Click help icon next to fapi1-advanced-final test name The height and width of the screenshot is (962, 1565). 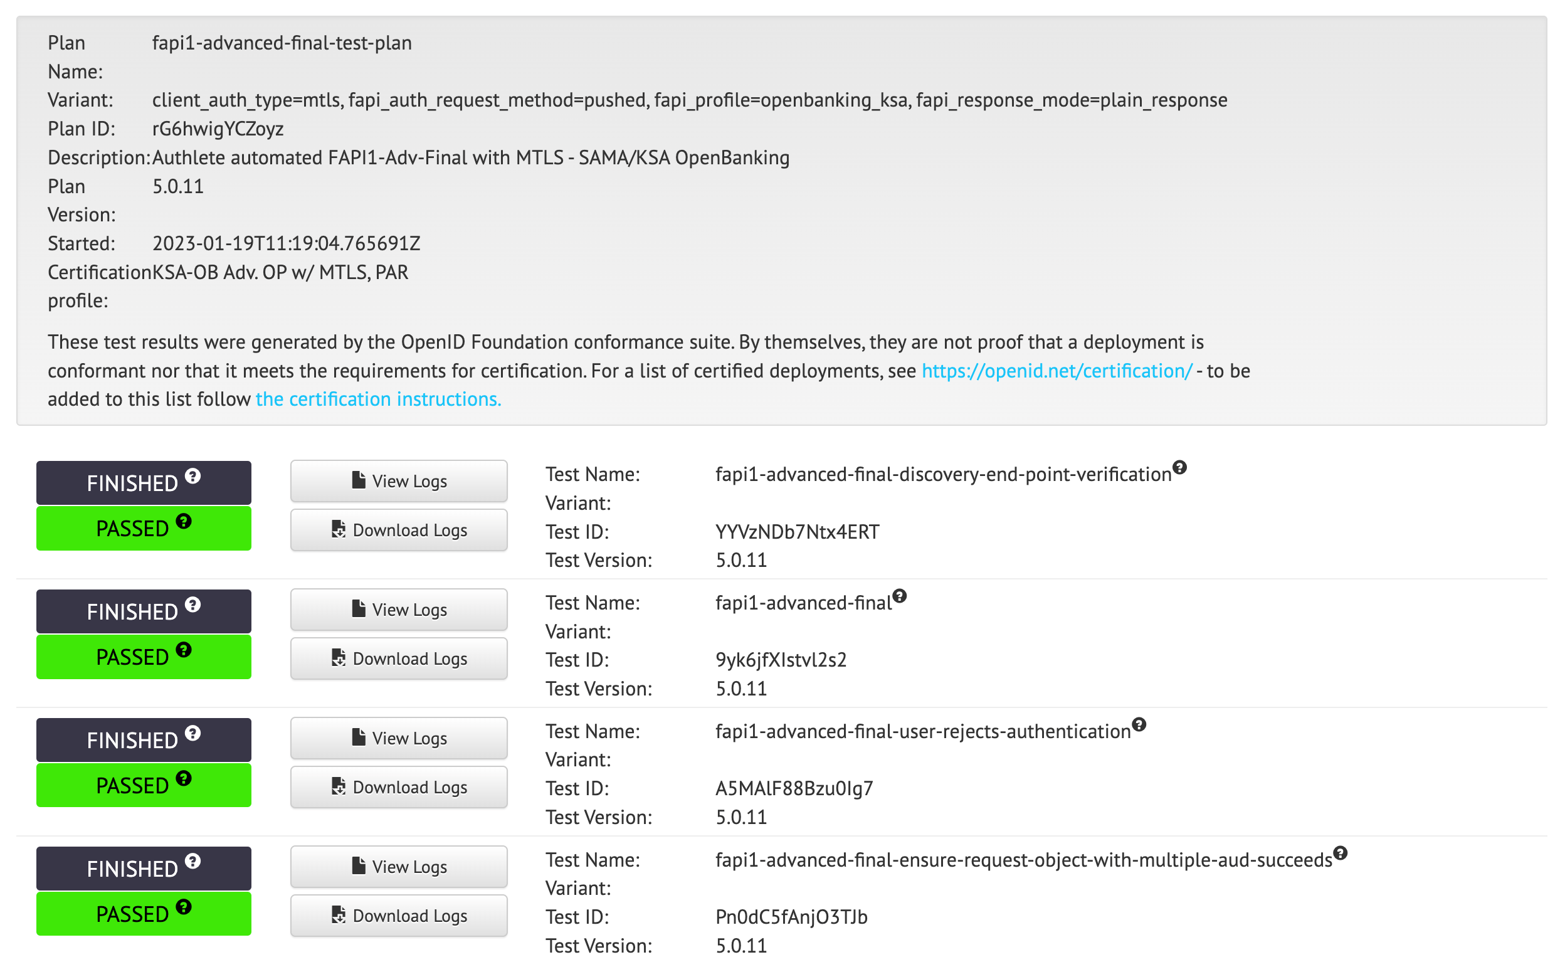[899, 596]
